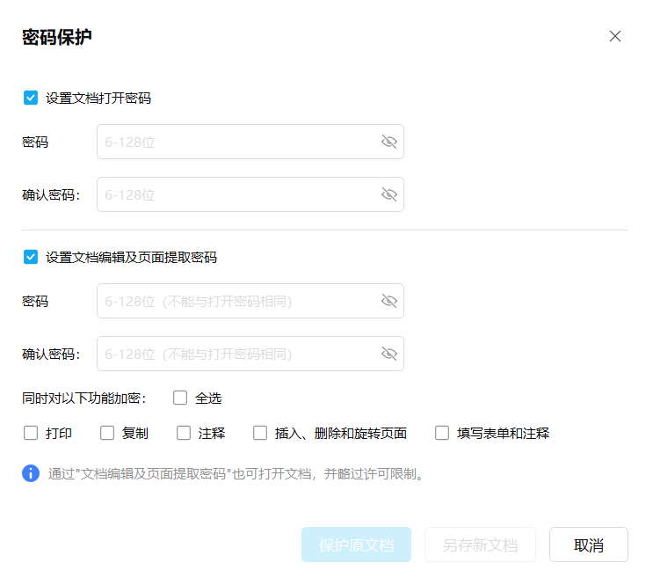653x585 pixels.
Task: Toggle eye icon in edit password field
Action: tap(389, 301)
